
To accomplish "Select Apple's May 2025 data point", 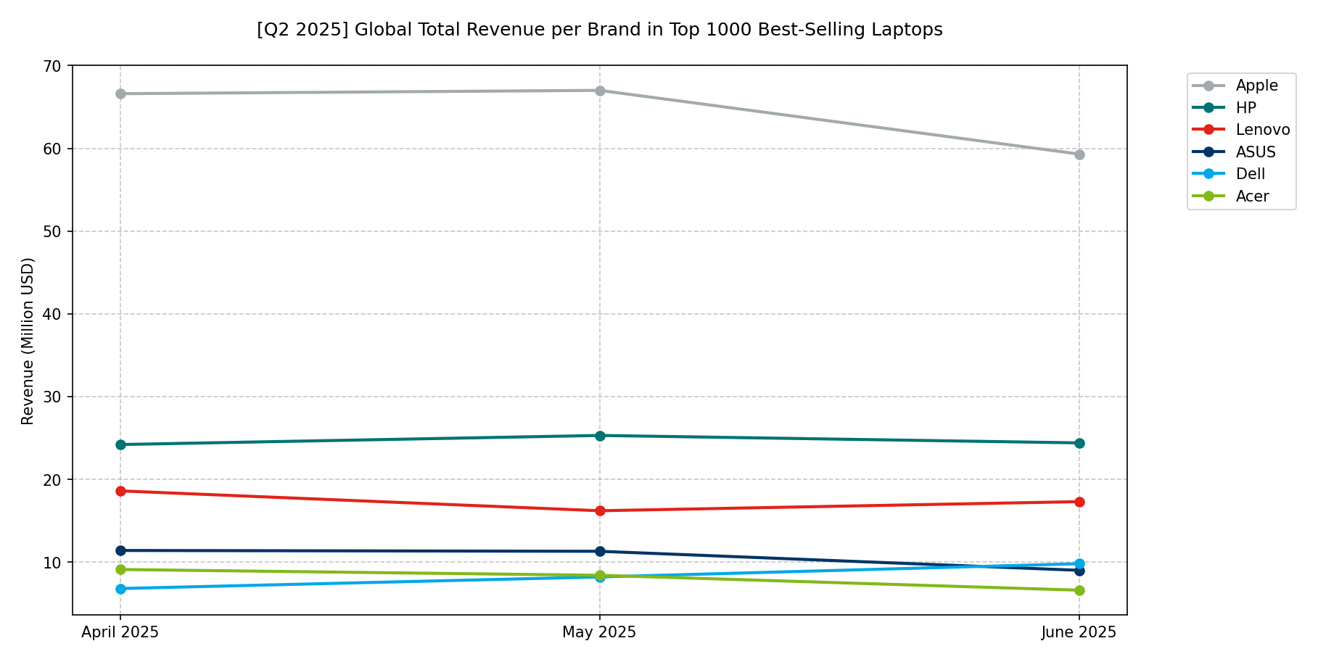I will click(x=600, y=91).
